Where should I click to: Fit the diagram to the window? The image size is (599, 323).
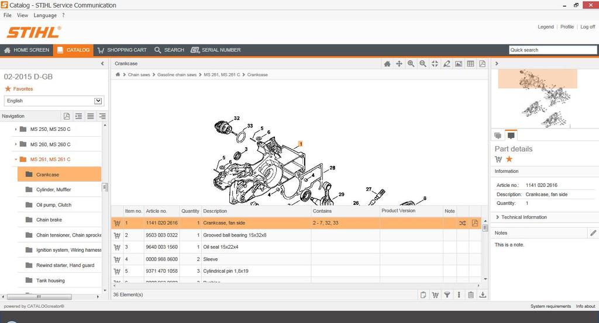point(435,64)
